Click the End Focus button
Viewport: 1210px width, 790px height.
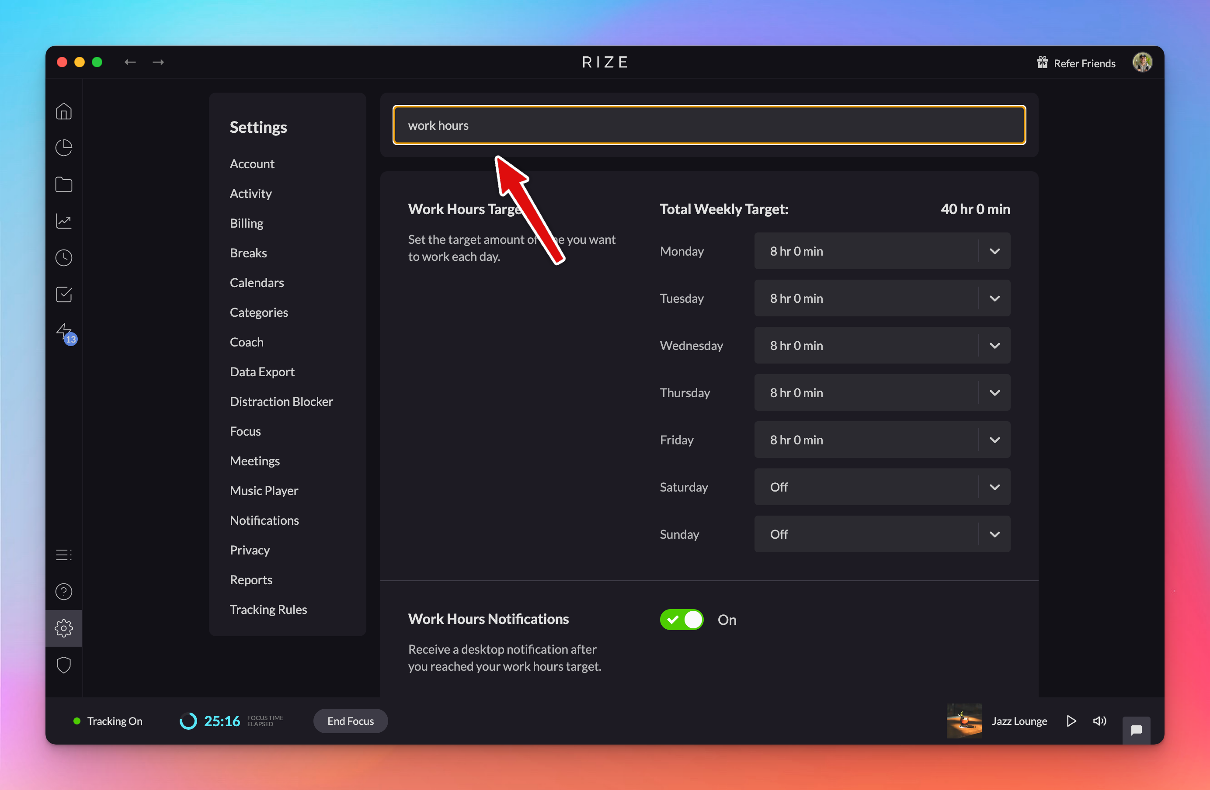click(x=350, y=721)
